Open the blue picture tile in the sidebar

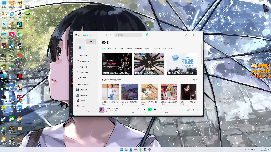pos(80,48)
